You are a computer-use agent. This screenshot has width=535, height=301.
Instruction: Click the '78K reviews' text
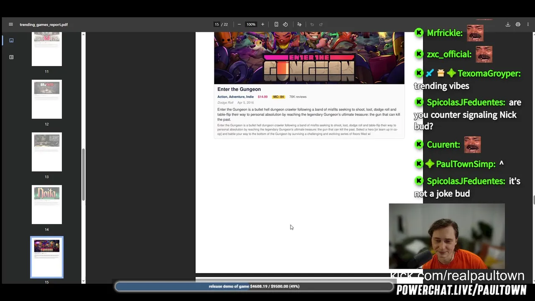pos(298,97)
